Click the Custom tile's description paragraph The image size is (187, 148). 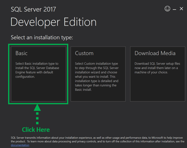[97, 76]
